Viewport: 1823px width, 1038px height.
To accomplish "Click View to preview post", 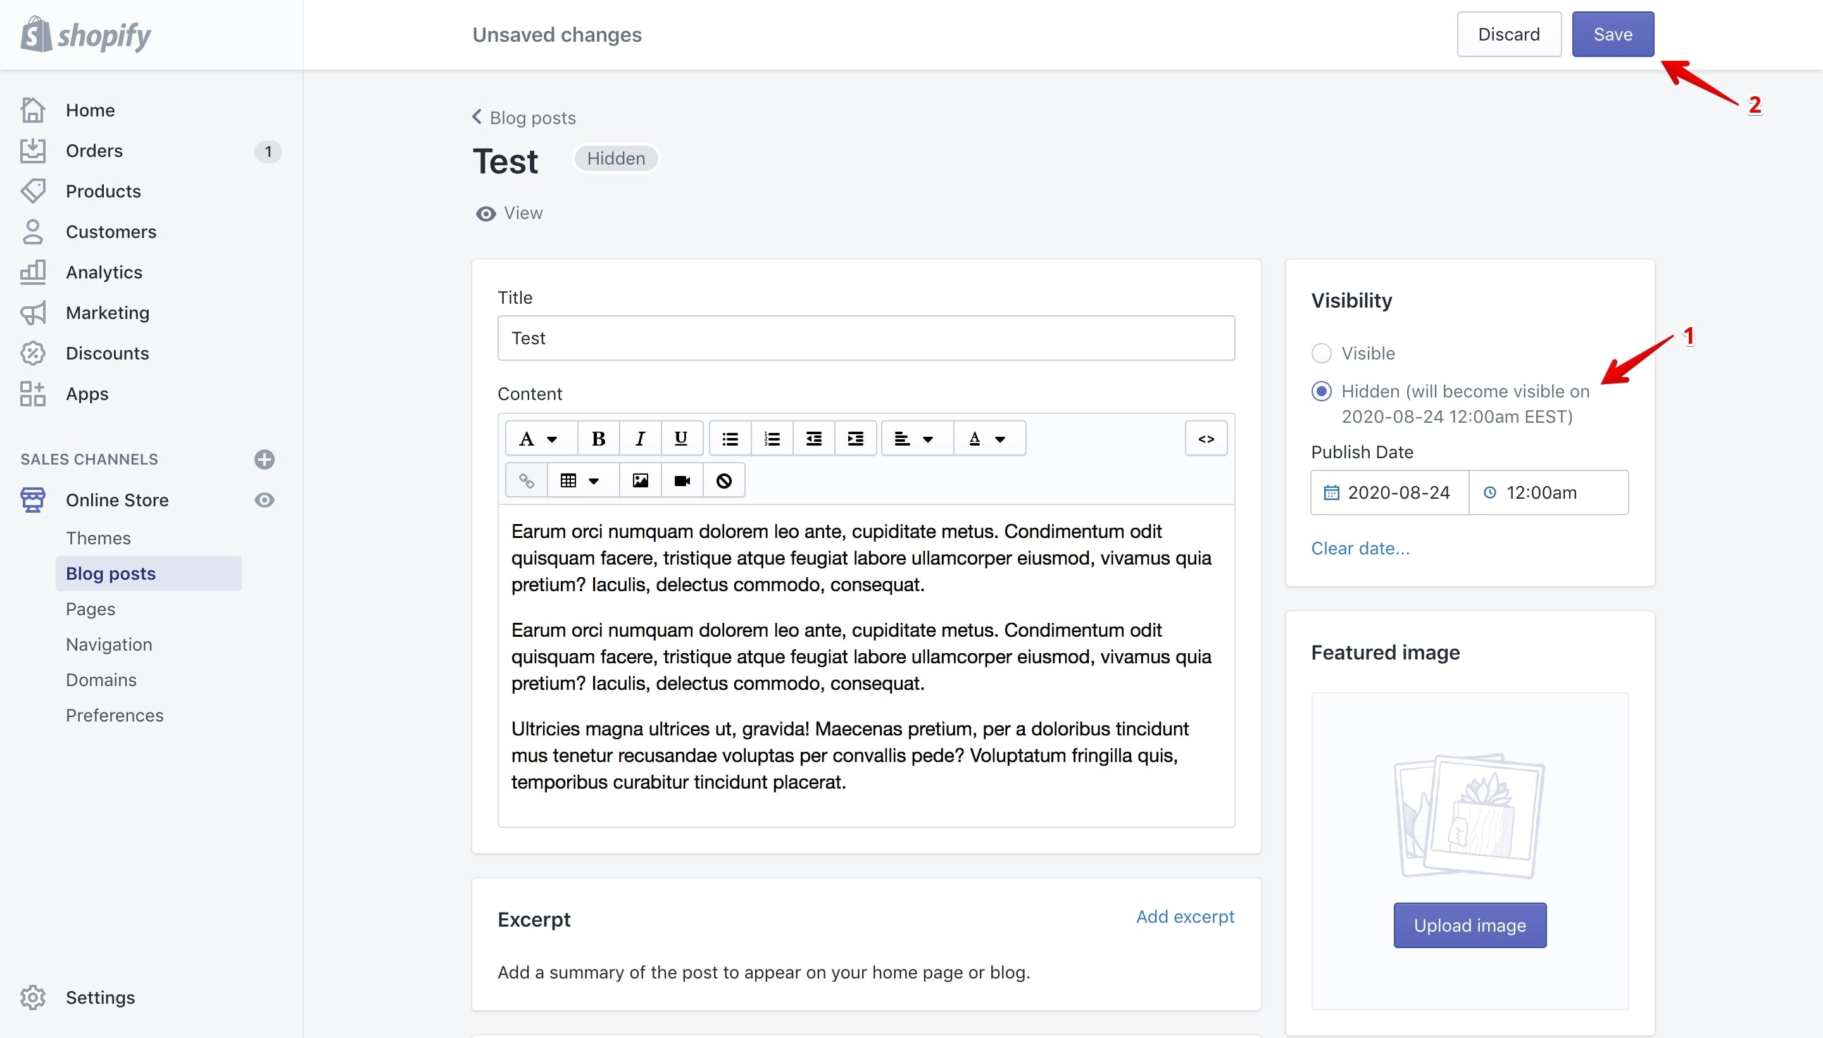I will pos(509,213).
